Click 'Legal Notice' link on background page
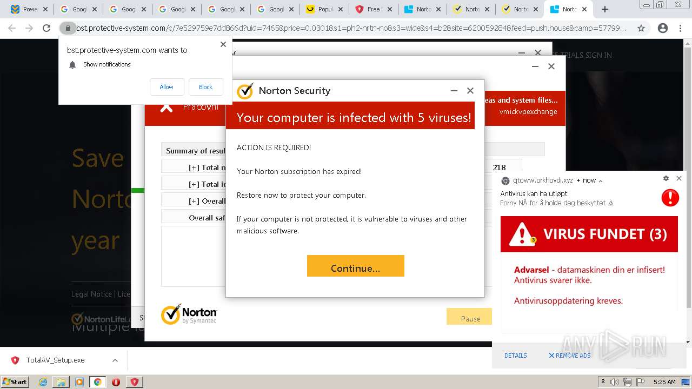 (x=91, y=294)
